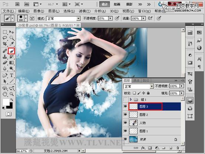Open the layer blend mode 正常 dropdown

138,86
